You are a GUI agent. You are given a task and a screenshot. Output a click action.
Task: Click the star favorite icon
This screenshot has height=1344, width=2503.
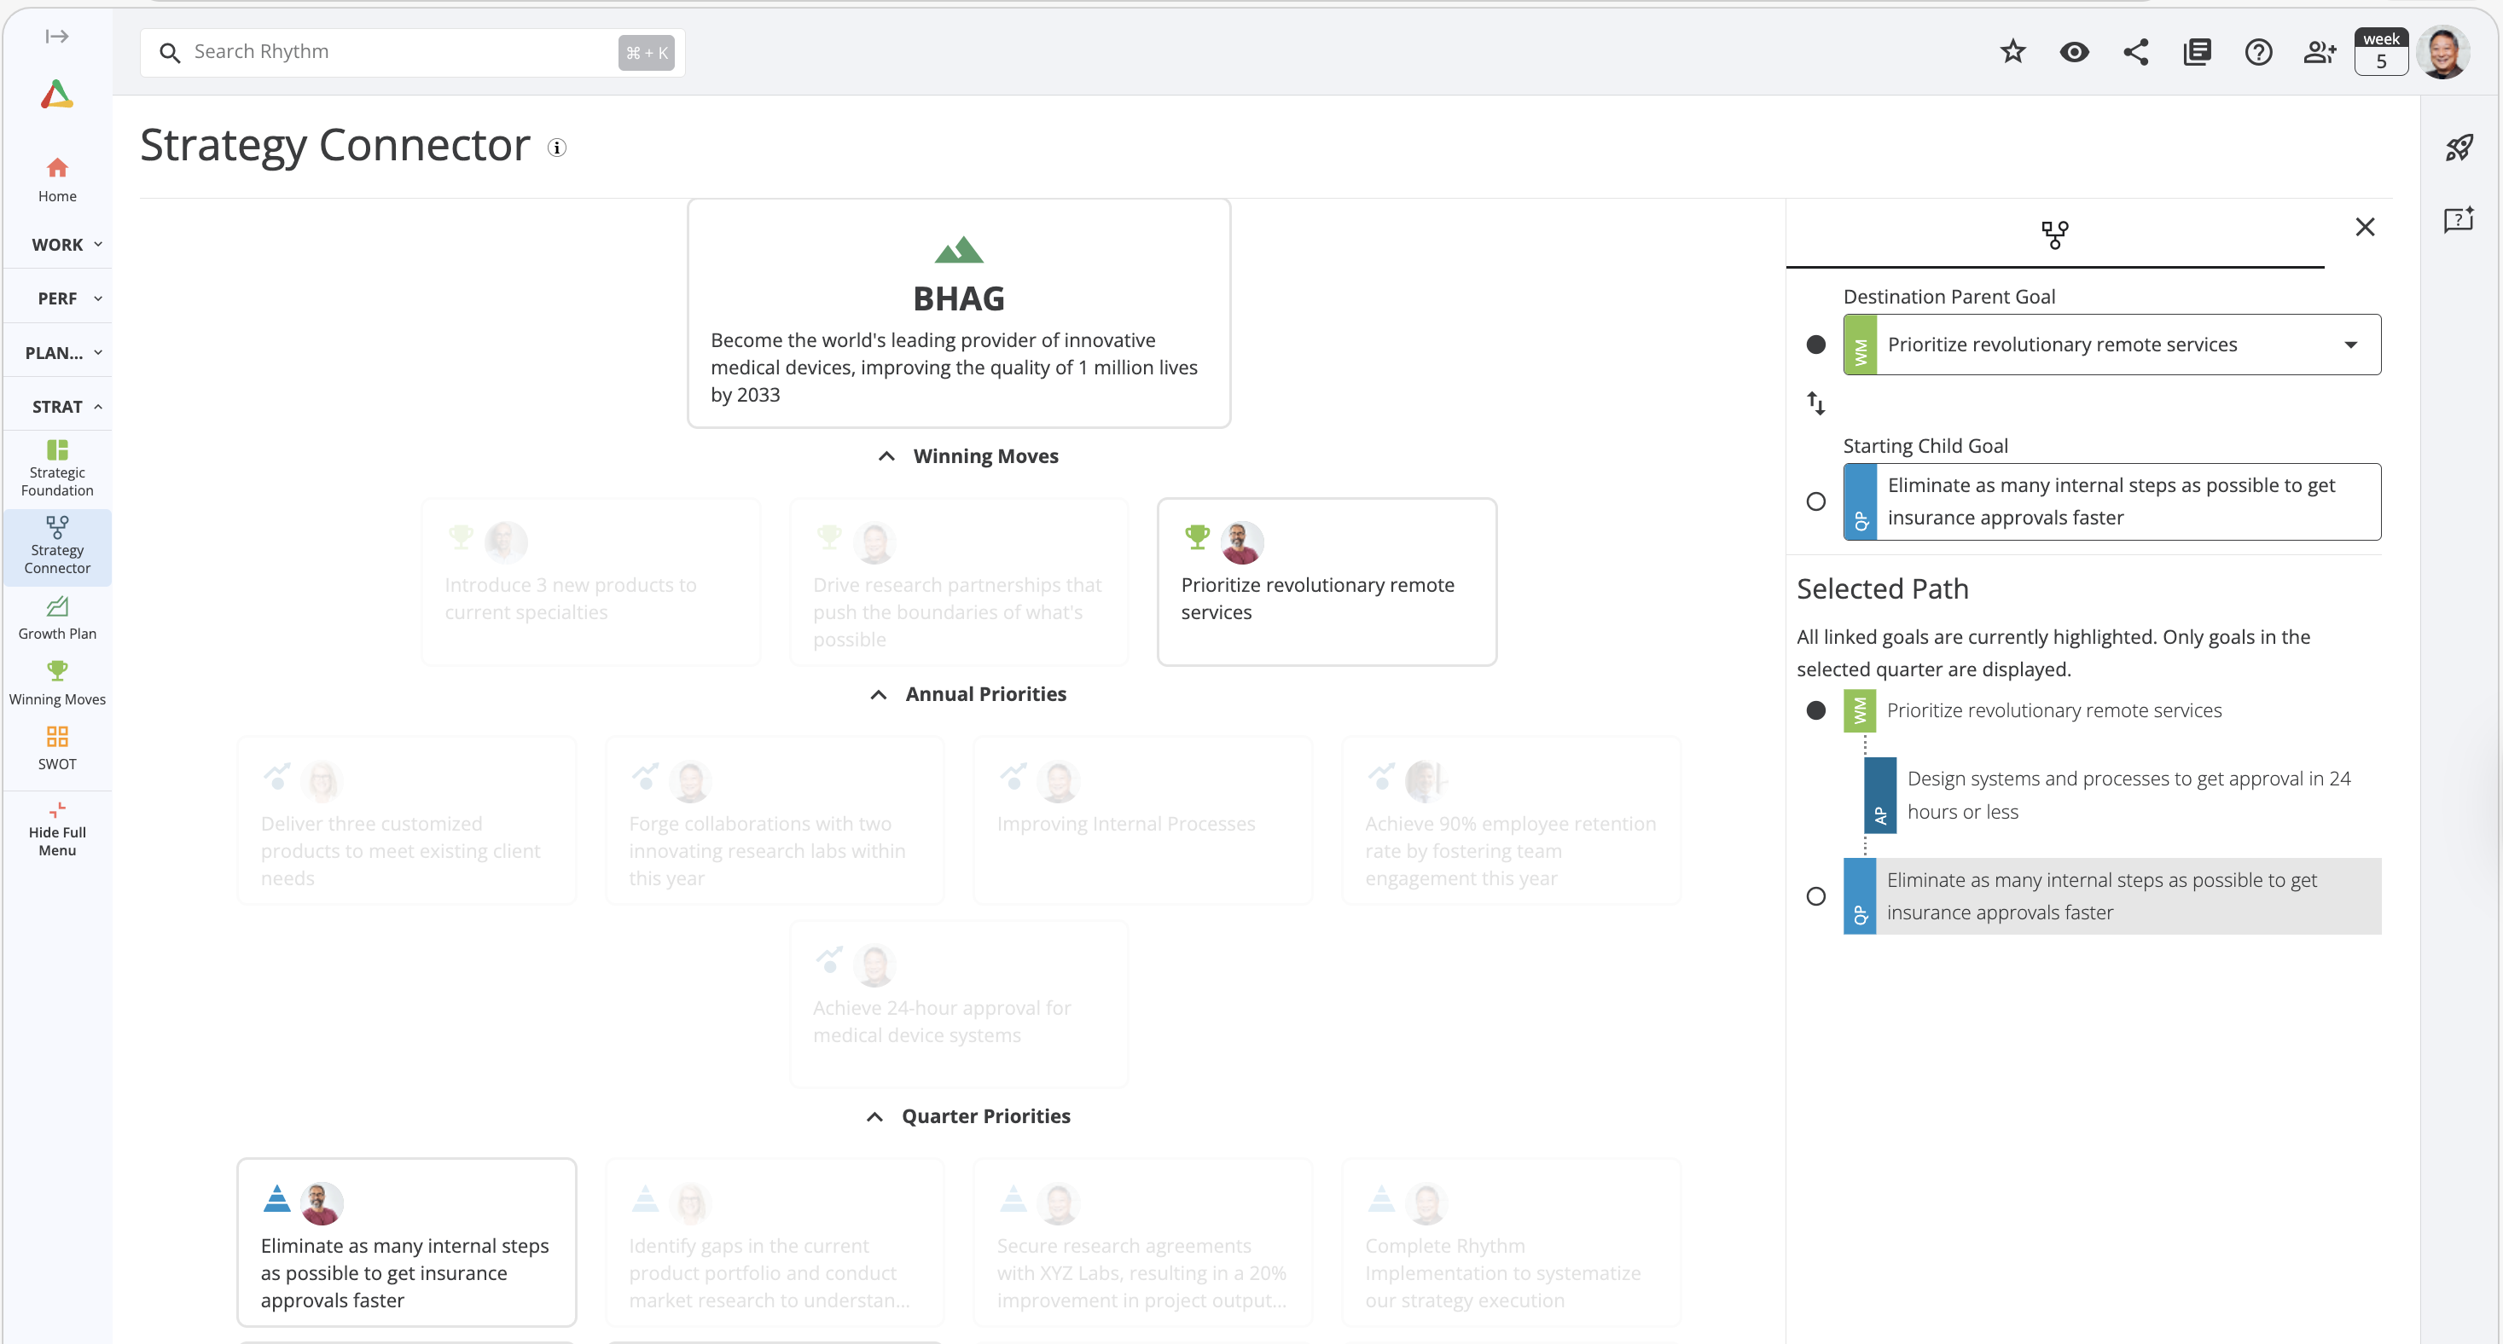(2012, 51)
